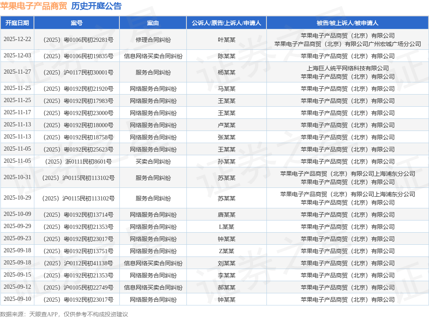Click the date 2025-09-23
Screen dimensions: 429x318
(17, 238)
